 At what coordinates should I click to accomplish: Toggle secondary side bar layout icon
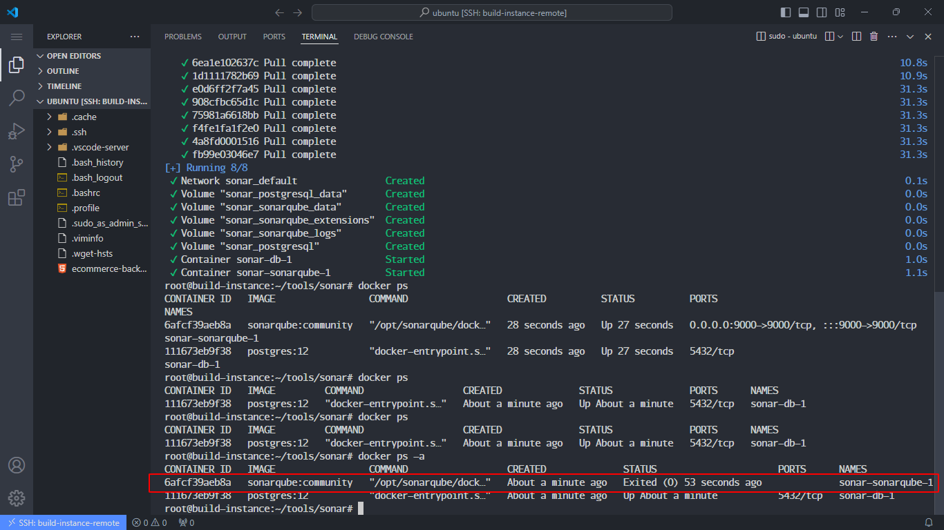click(822, 12)
